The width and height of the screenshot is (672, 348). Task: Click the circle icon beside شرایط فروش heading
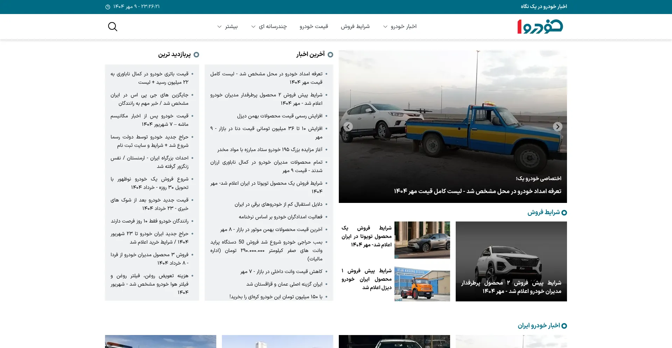[564, 213]
